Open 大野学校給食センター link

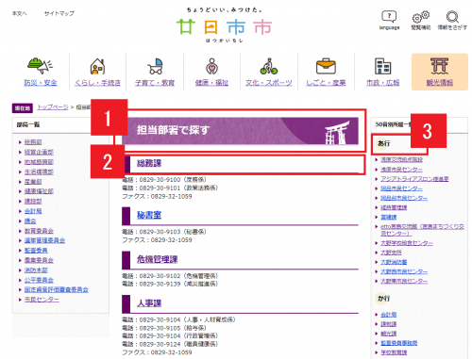[407, 243]
